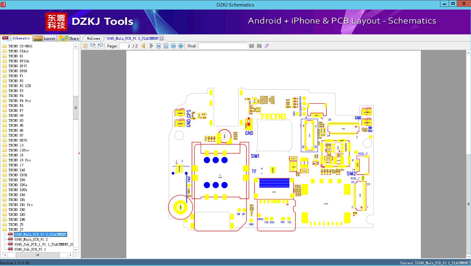Viewport: 471px width, 266px height.
Task: Open the G345_Sub_SCH_V1.1 PDF file
Action: (x=30, y=249)
